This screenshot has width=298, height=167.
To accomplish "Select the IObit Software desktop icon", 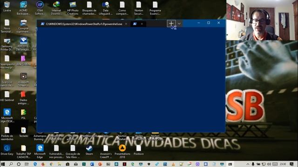I will tap(40, 8).
